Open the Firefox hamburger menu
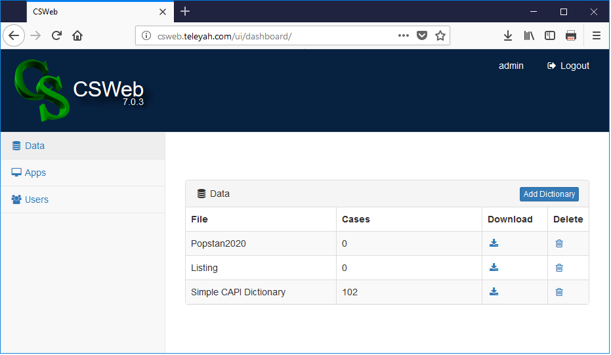The image size is (611, 355). tap(596, 36)
